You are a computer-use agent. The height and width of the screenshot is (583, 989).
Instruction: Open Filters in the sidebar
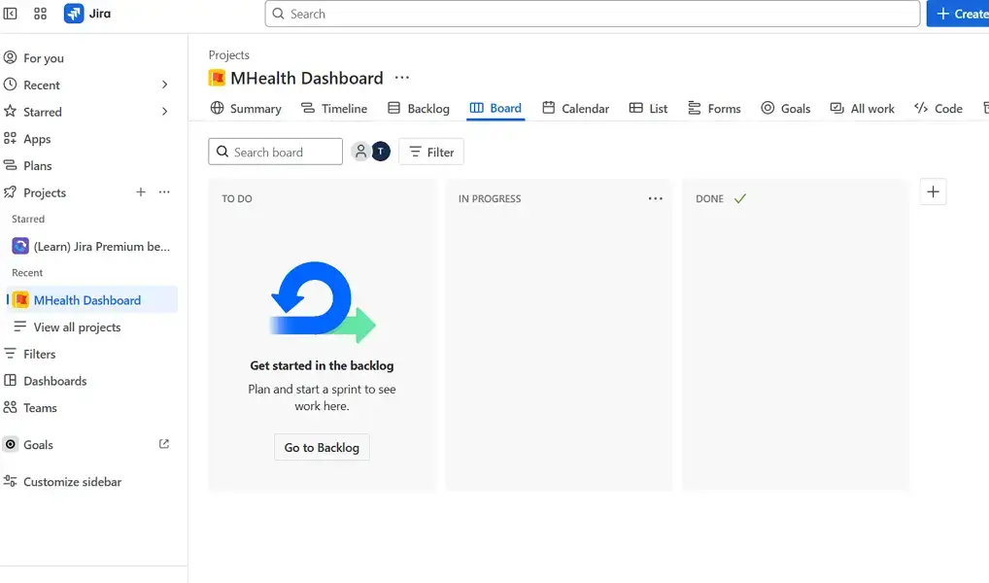click(39, 354)
